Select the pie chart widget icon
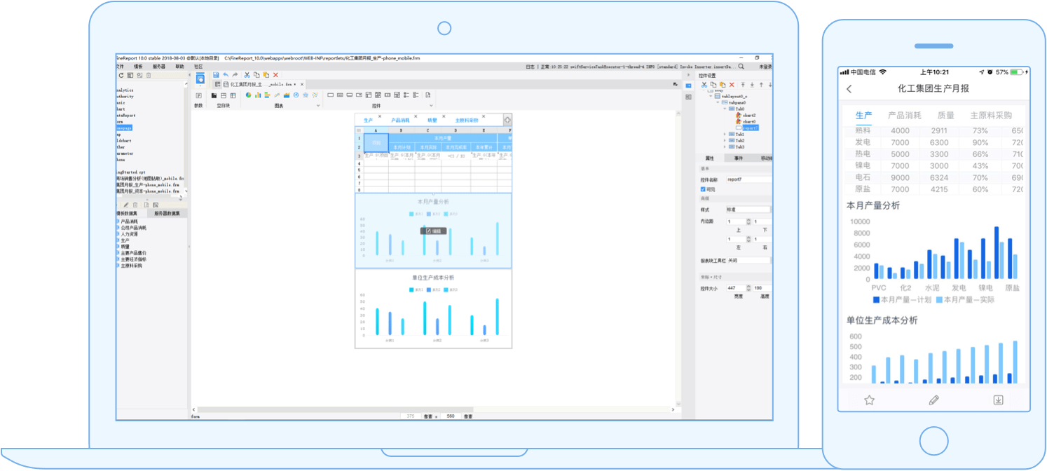Viewport: 1047px width, 471px height. 248,95
